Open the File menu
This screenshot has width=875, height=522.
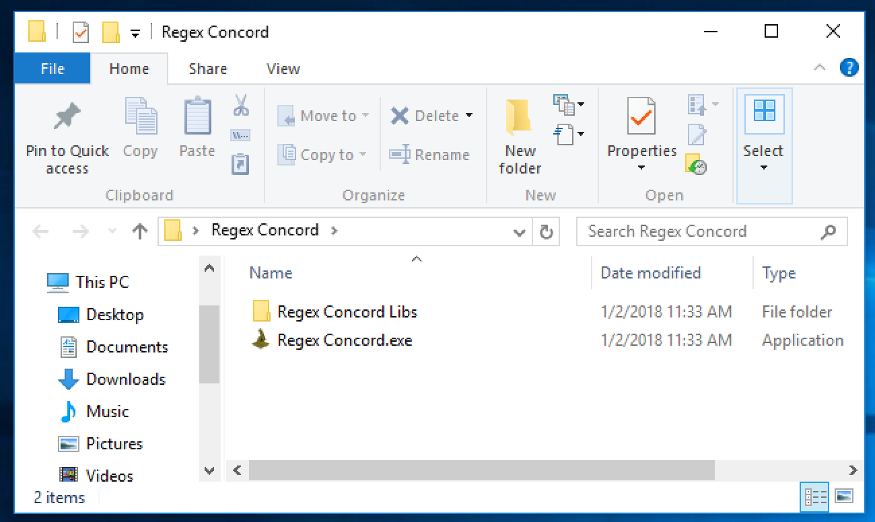(53, 69)
